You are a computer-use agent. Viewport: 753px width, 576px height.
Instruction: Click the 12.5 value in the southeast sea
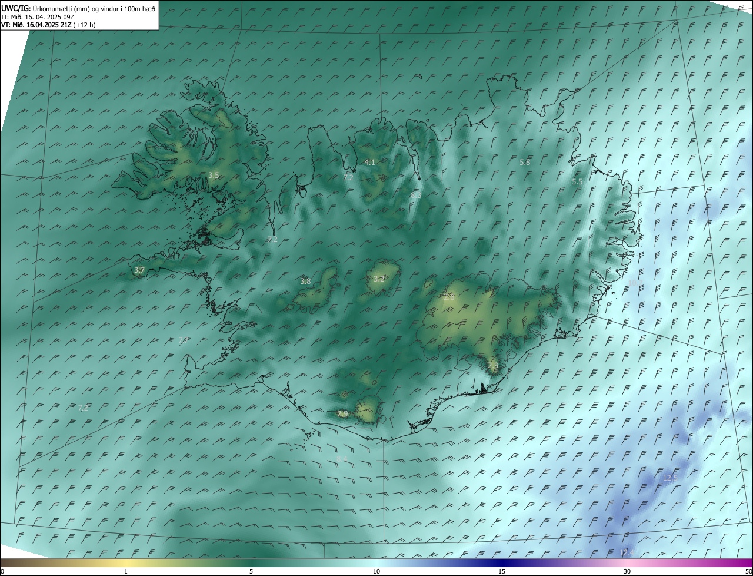pyautogui.click(x=670, y=478)
